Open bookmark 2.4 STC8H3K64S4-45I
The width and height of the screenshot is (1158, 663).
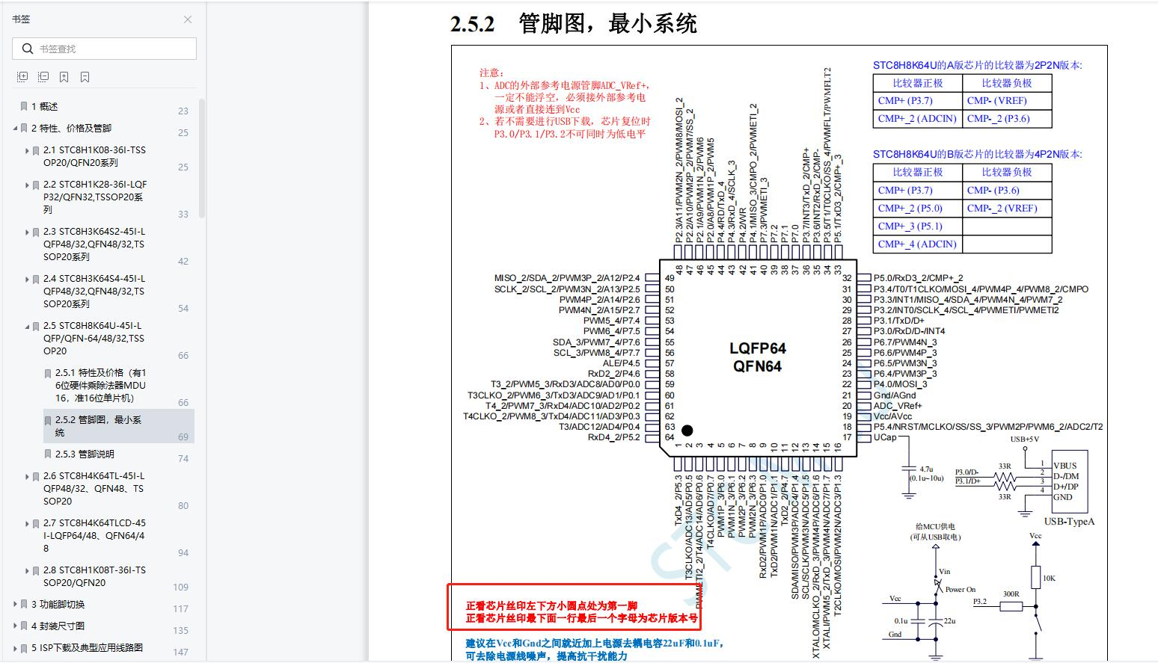click(x=94, y=291)
